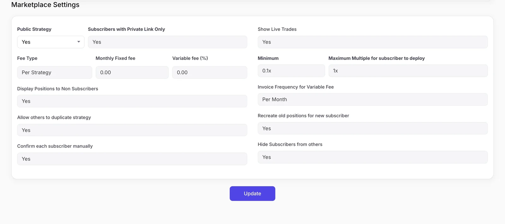
Task: Click the Public Strategy label
Action: tap(34, 29)
